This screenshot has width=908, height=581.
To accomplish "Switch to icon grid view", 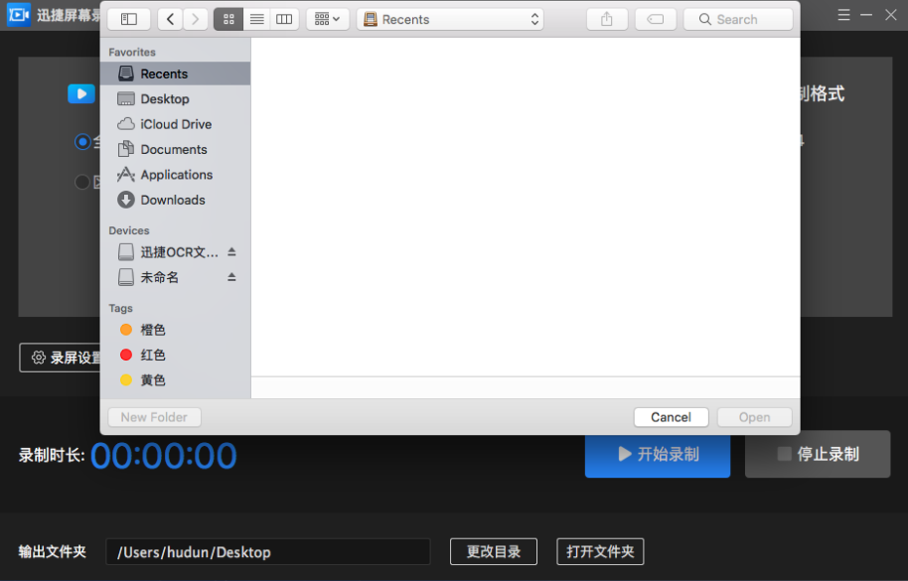I will [228, 19].
